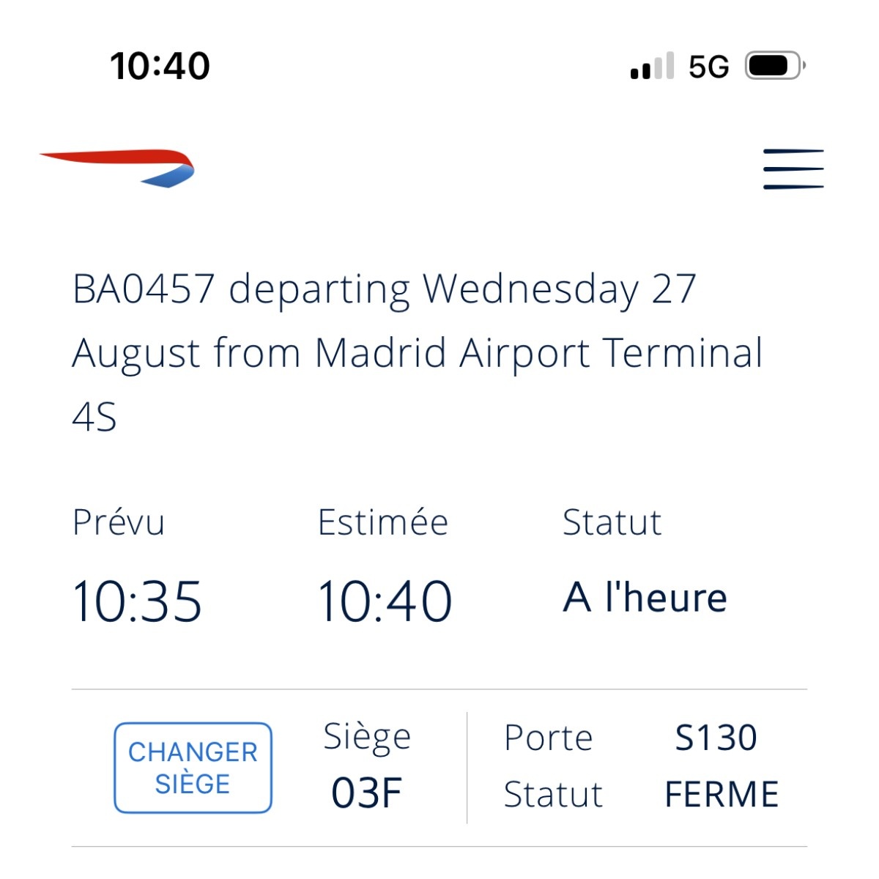Tap the FERME gate status

[722, 795]
